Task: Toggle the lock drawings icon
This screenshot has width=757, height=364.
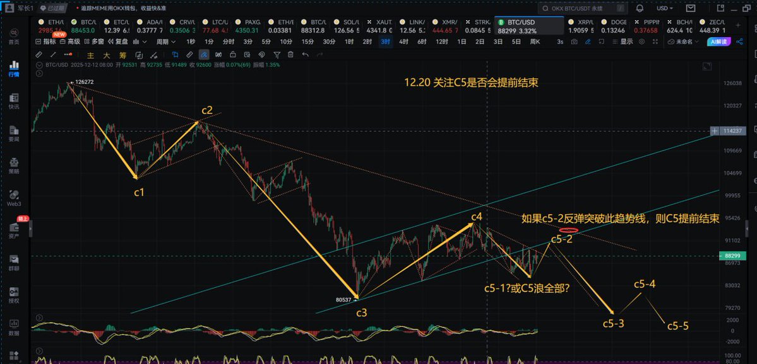Action: point(233,55)
